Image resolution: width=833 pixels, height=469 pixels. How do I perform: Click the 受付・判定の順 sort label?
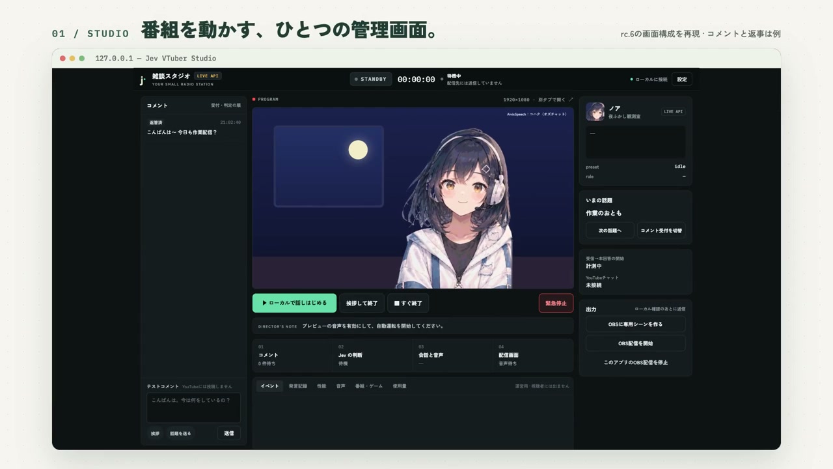tap(225, 106)
